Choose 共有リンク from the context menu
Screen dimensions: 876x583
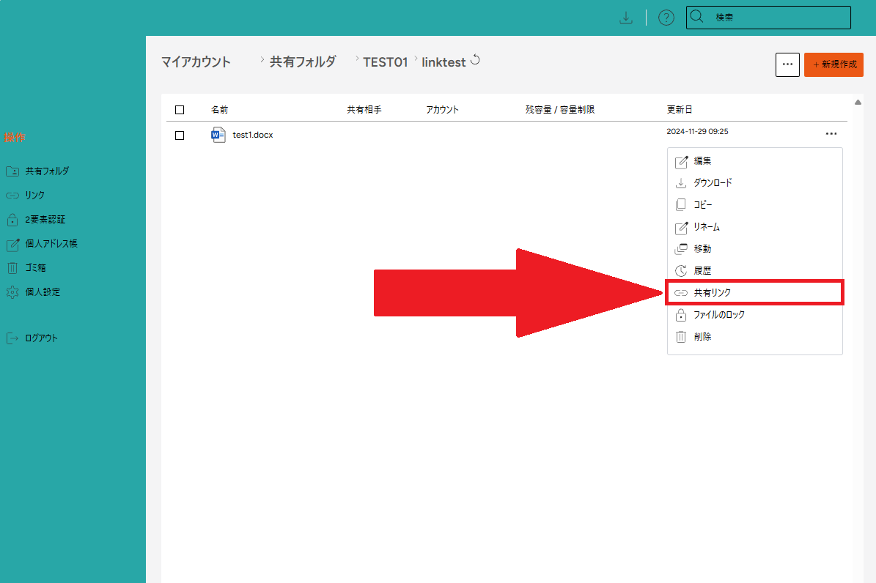tap(712, 292)
